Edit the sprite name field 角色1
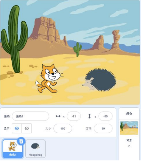This screenshot has width=141, height=161. point(30,116)
